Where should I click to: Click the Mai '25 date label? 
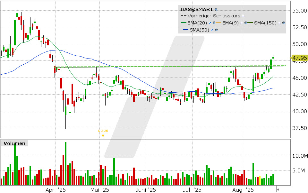point(99,190)
